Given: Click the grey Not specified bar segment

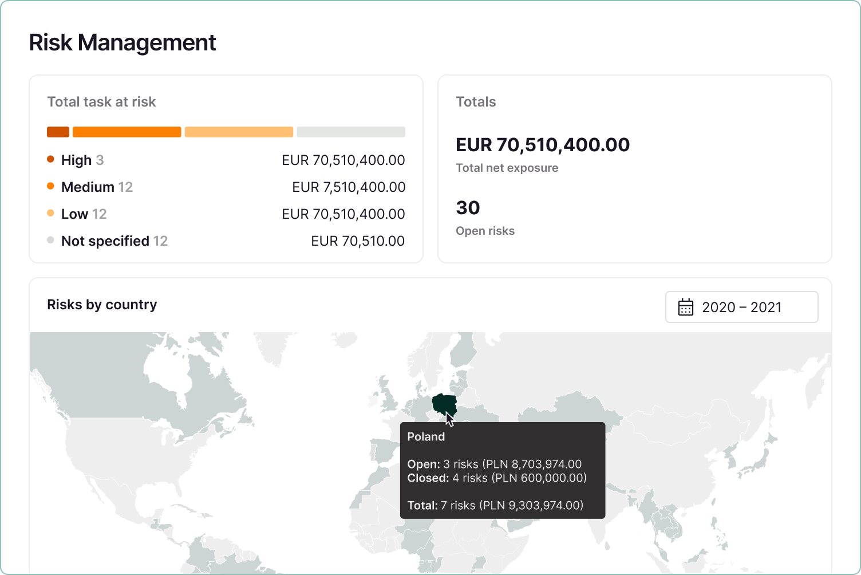Looking at the screenshot, I should [350, 132].
